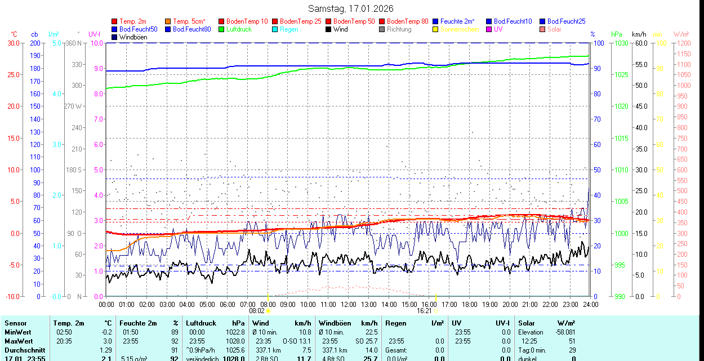Click the black Wind legend square
Viewport: 704px width, 361px height.
click(x=329, y=29)
